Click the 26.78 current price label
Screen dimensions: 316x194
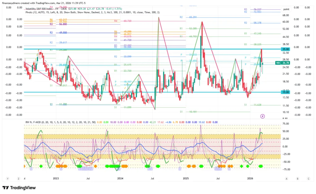[285, 63]
